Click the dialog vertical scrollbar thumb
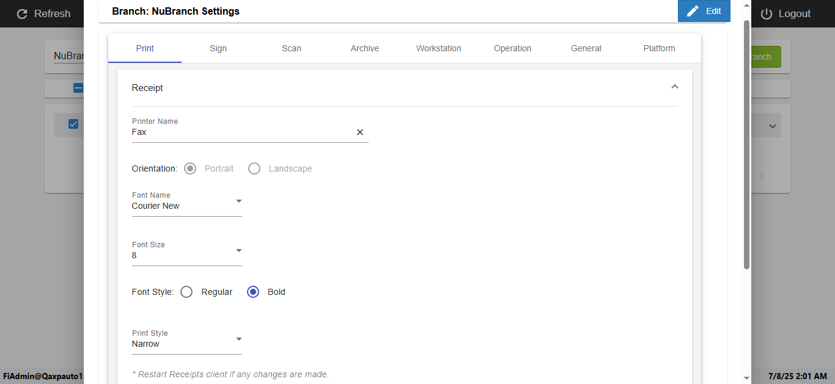The height and width of the screenshot is (384, 835). 746,143
